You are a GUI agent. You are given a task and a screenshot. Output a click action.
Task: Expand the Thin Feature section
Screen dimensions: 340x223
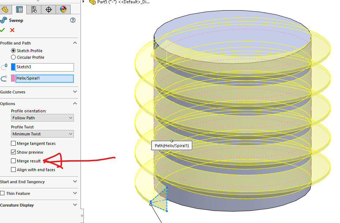(75, 193)
